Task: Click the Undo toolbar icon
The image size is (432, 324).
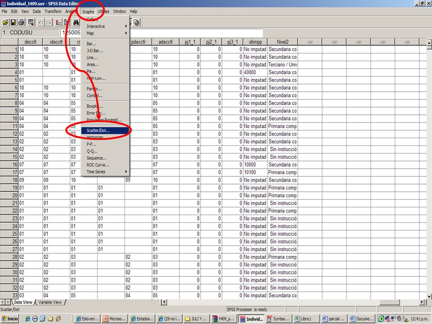Action: (x=41, y=22)
